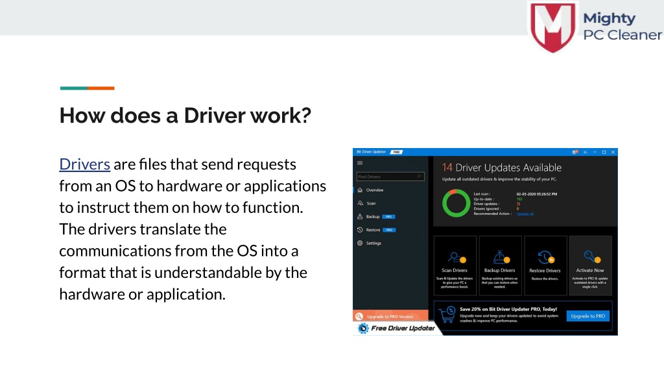Click the Find Drivers search field

coord(390,177)
